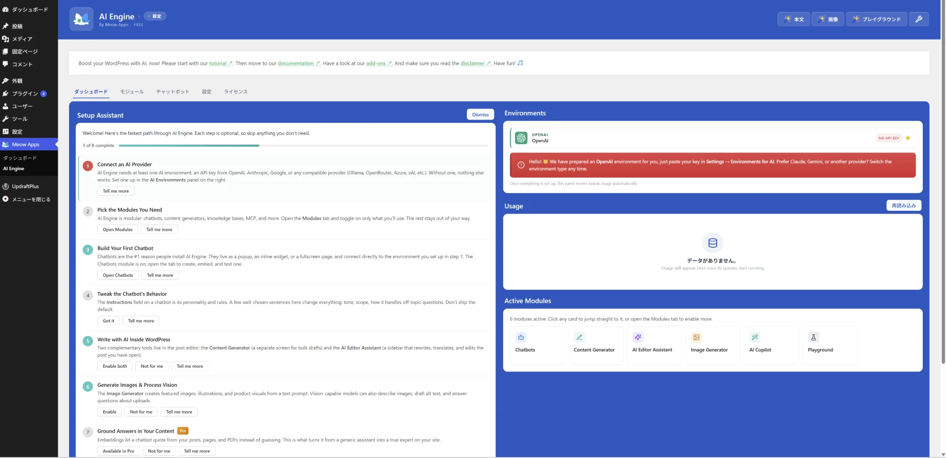Click the コメント bubble icon in sidebar
Viewport: 946px width, 458px height.
click(x=6, y=64)
